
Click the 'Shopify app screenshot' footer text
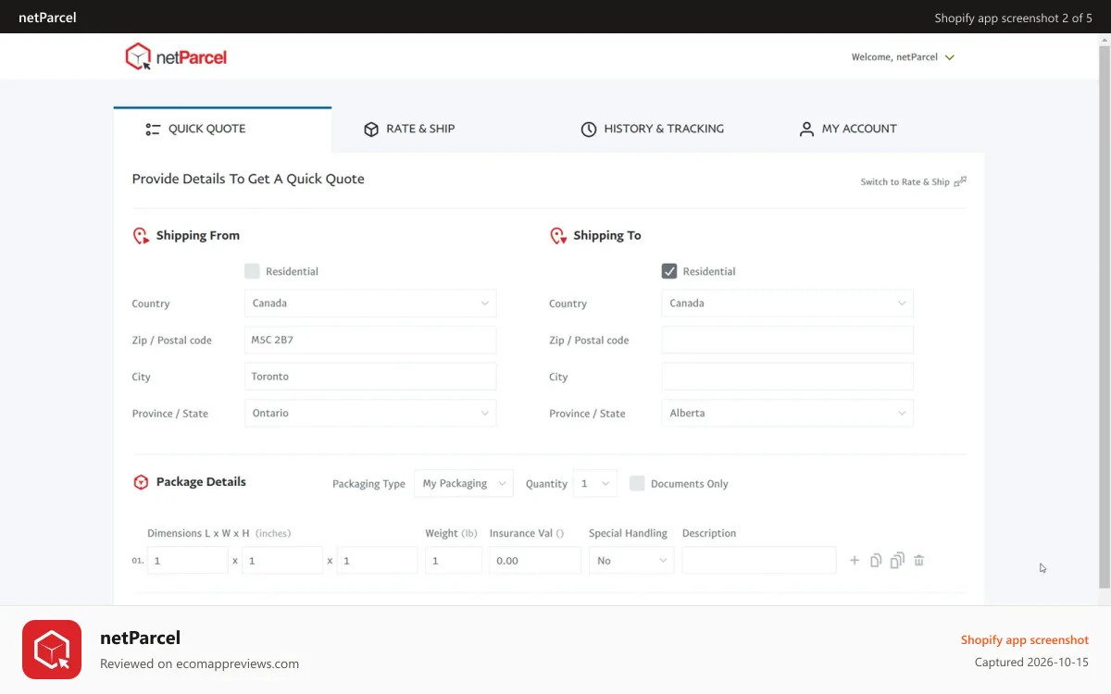pyautogui.click(x=1025, y=640)
